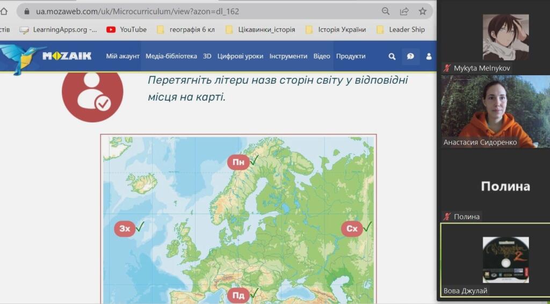This screenshot has width=550, height=304.
Task: Click the browser zoom magnifier icon
Action: tap(386, 11)
